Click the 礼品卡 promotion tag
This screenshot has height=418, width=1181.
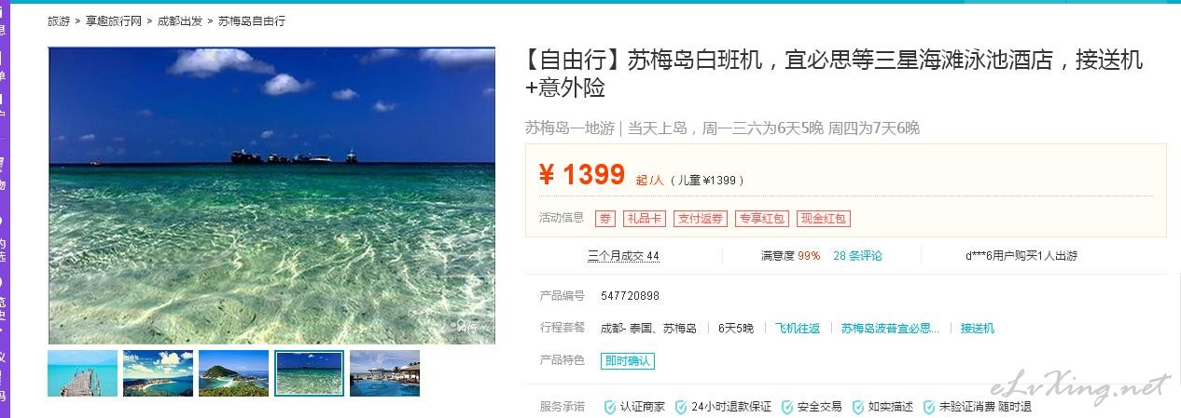(645, 219)
